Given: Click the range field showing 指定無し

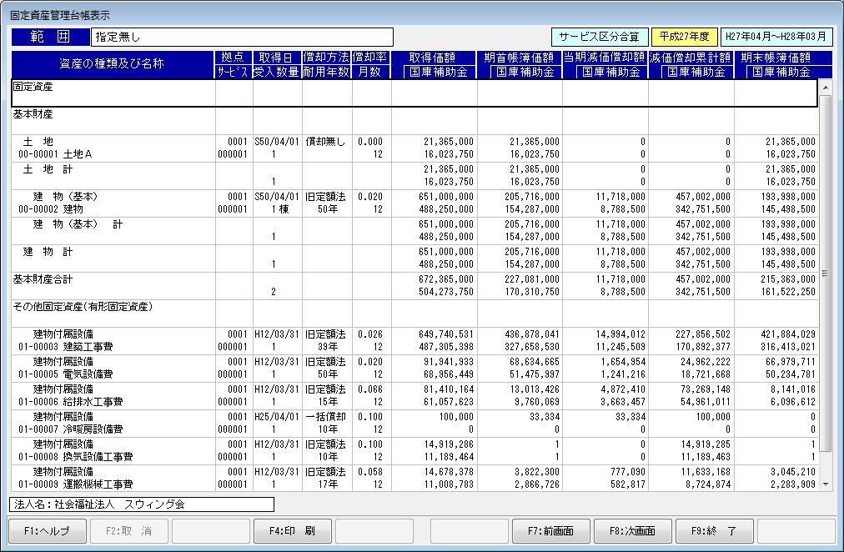Looking at the screenshot, I should click(242, 37).
